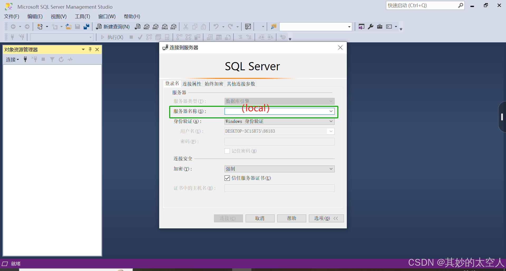Toggle the Object Explorer pin icon

90,49
